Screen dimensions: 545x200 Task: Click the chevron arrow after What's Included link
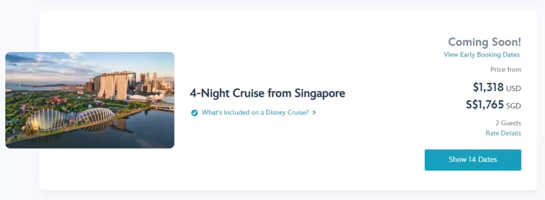(x=314, y=112)
